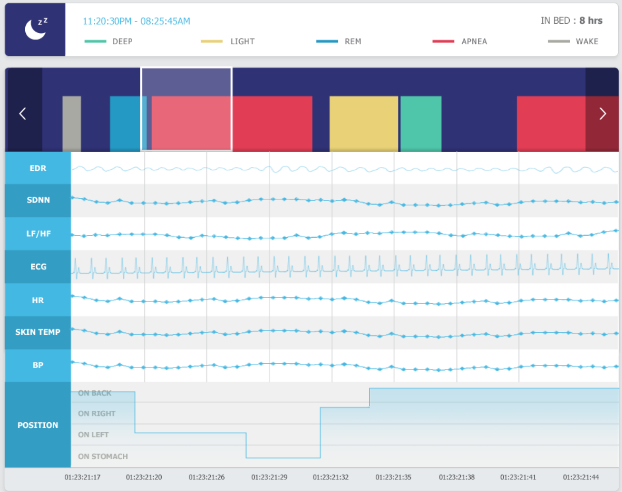Screen dimensions: 622x492
Task: Click the 01:23:21:44 time tick
Action: [x=581, y=477]
